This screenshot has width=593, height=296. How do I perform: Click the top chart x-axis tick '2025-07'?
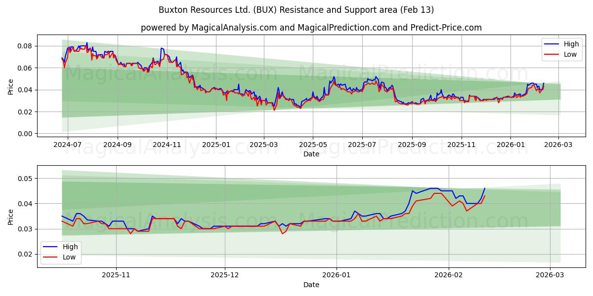click(362, 146)
